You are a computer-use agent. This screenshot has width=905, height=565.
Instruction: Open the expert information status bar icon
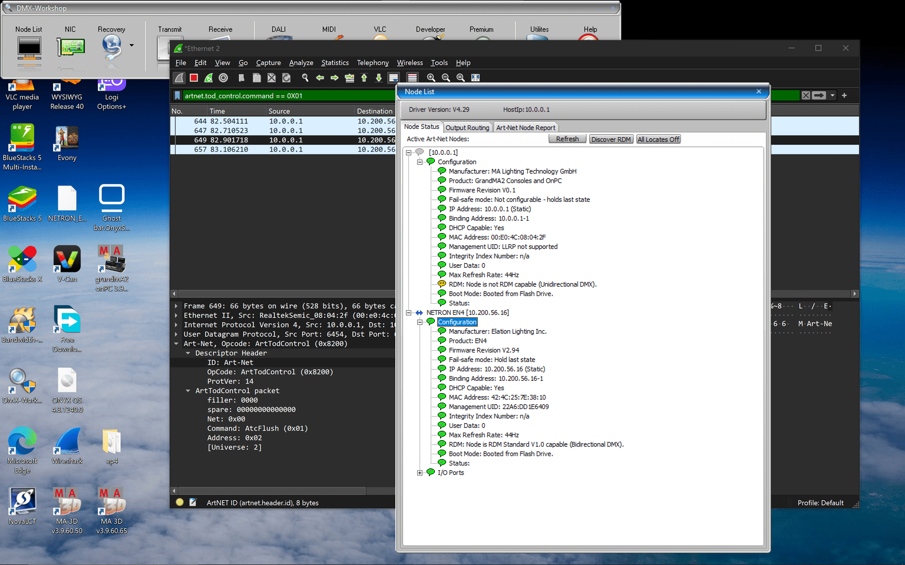tap(180, 503)
